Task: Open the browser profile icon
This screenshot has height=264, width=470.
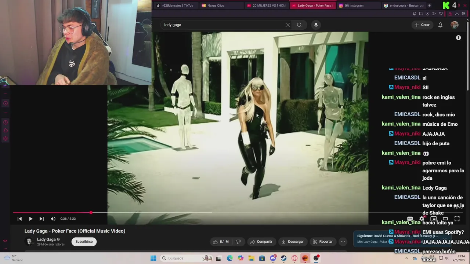Action: tap(450, 14)
